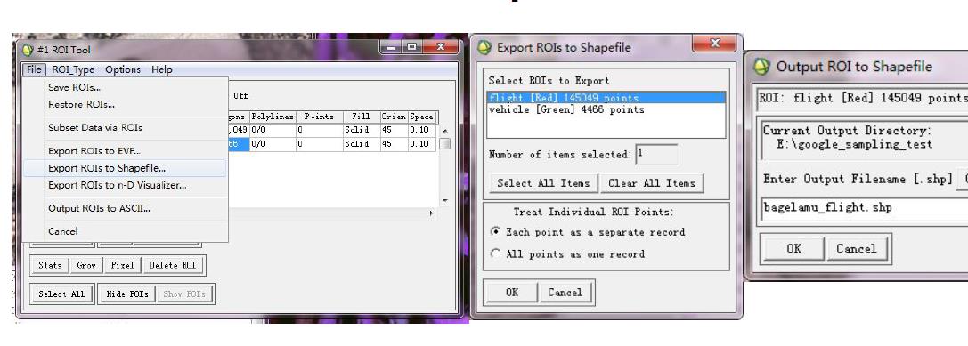
Task: Click the Number of items selected field
Action: [x=656, y=154]
